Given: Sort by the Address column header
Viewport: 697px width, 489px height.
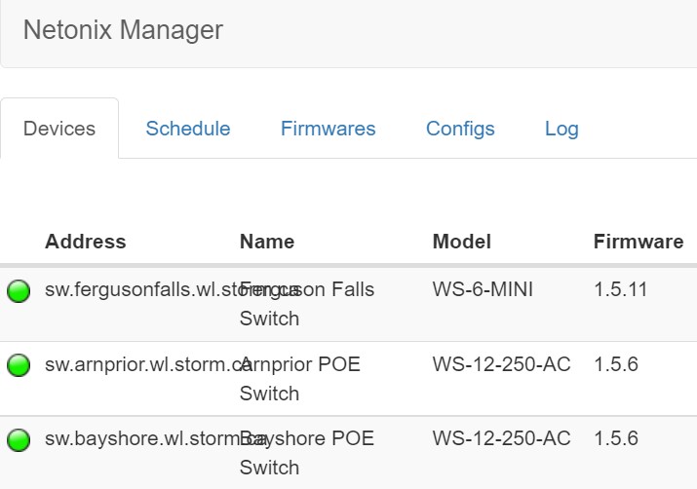Looking at the screenshot, I should tap(86, 242).
